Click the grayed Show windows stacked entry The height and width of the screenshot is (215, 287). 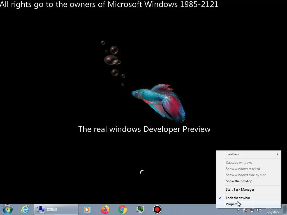[249, 169]
